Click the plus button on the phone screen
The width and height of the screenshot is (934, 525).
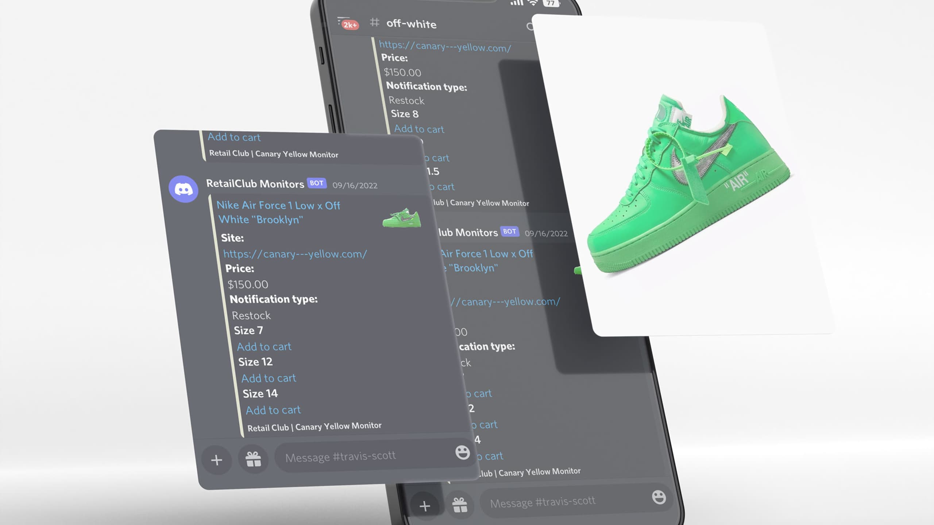425,506
